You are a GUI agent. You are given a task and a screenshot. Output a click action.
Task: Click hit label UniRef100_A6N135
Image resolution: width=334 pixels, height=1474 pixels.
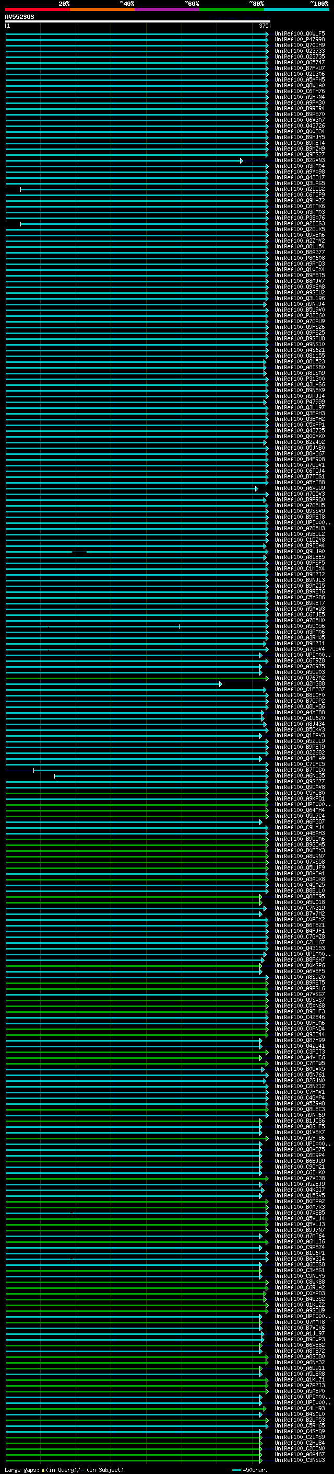(x=299, y=776)
